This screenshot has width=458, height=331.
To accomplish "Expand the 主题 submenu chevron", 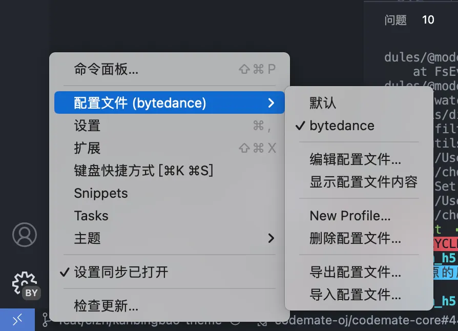I will pyautogui.click(x=271, y=238).
